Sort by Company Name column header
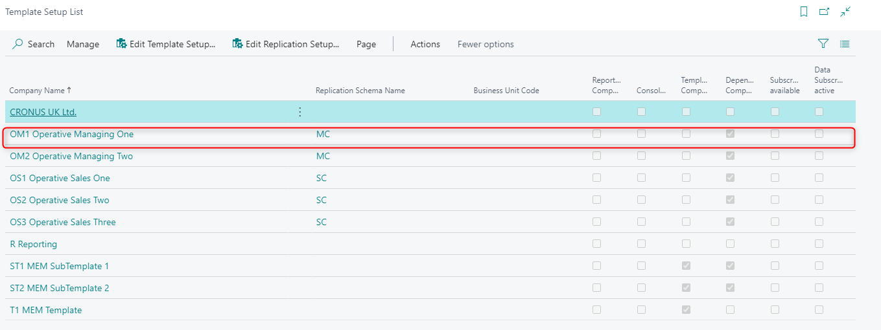Screen dimensions: 881x330 40,91
